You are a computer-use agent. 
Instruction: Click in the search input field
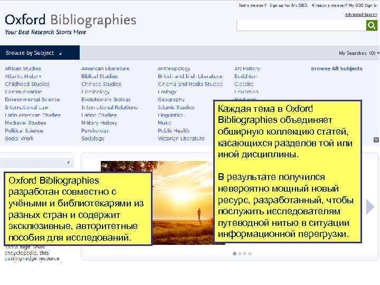click(x=301, y=25)
